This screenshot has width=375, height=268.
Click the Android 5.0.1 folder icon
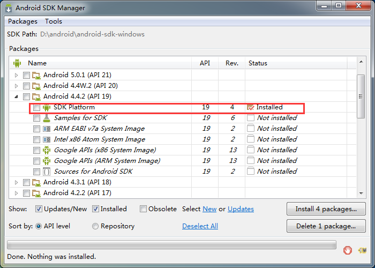36,75
